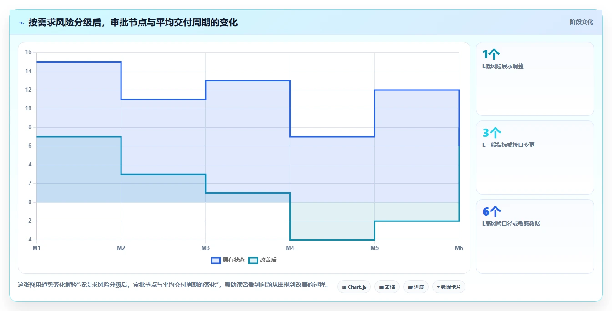Screen dimensions: 612x311
Task: Click the L一般指标或接口变更 label
Action: [x=508, y=145]
